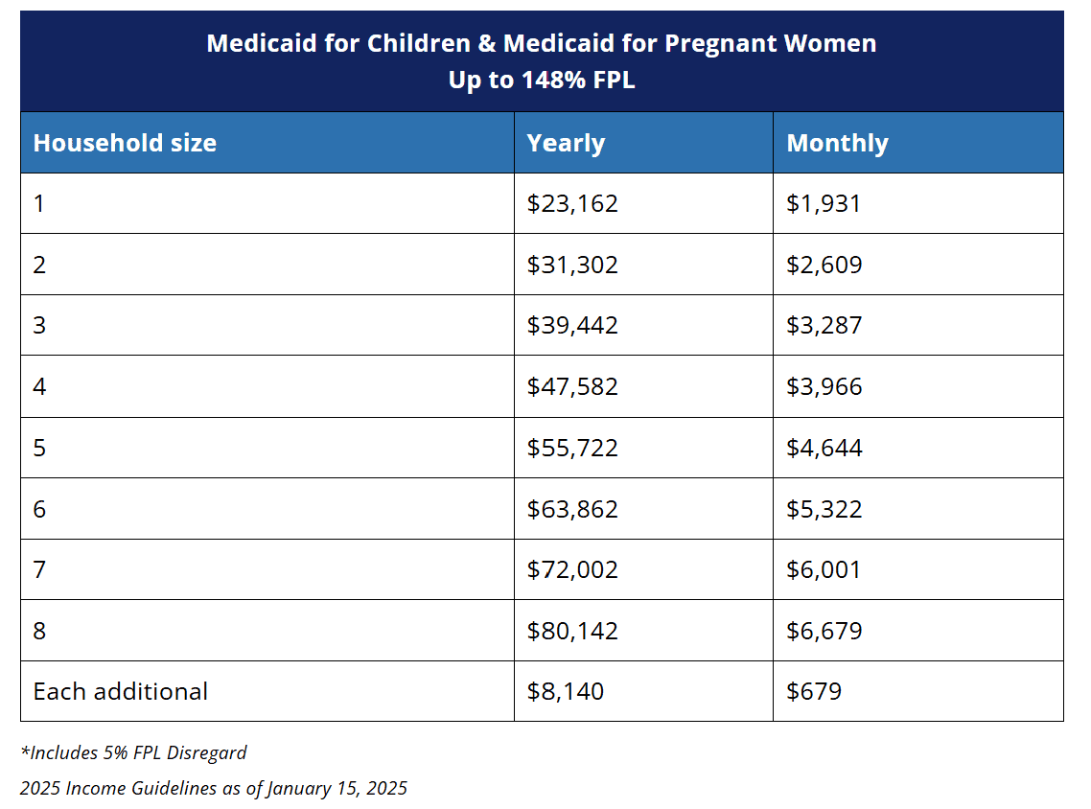This screenshot has height=809, width=1091.
Task: Select the $80,142 yearly cell
Action: tap(572, 631)
